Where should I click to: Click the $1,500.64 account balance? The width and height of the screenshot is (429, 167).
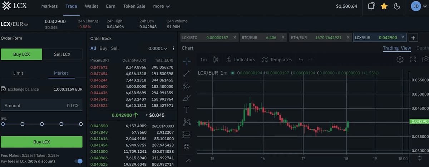(346, 6)
